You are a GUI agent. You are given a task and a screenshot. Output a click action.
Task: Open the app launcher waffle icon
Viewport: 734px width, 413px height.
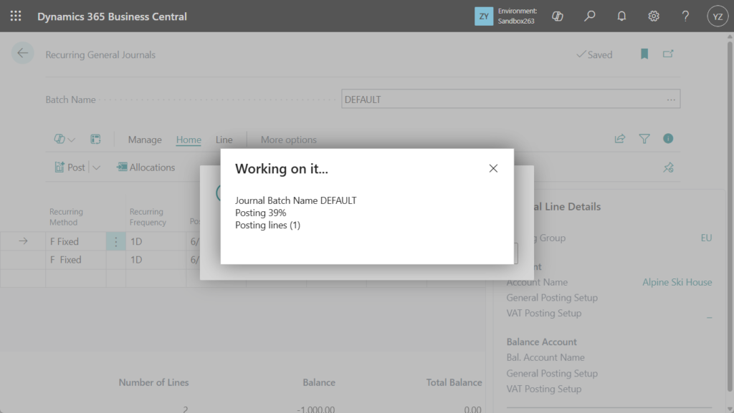click(16, 16)
